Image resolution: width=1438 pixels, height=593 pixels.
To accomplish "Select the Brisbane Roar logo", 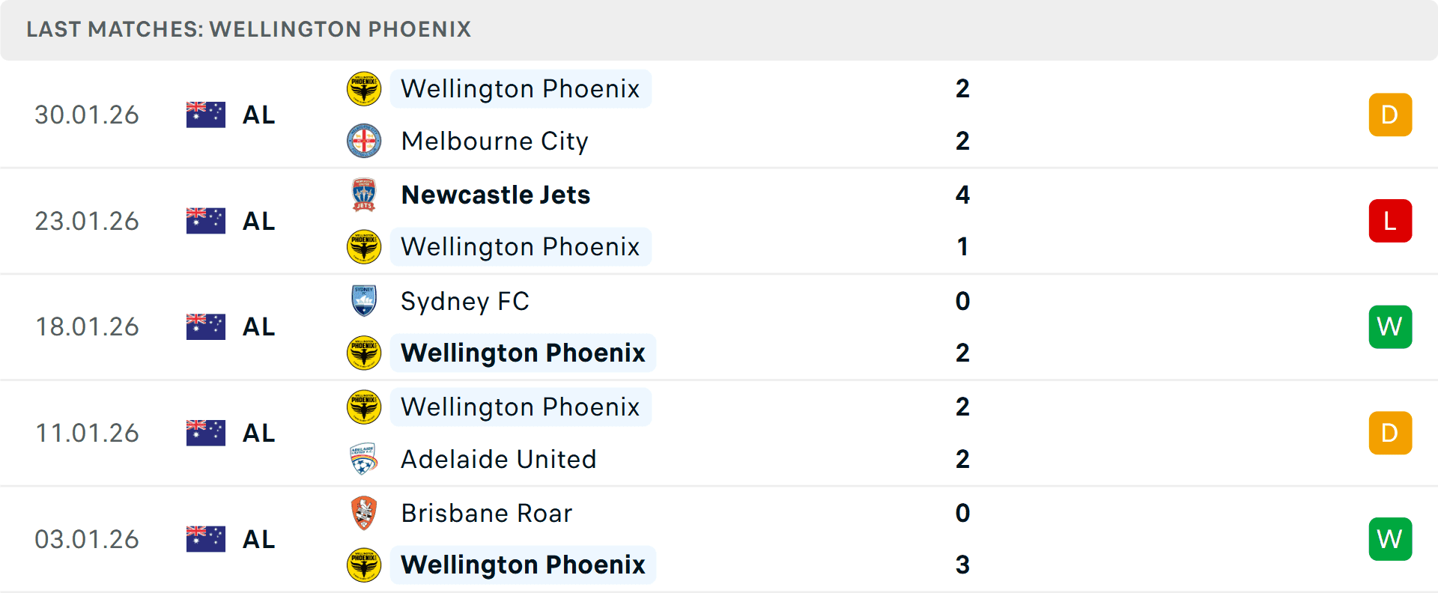I will (364, 514).
